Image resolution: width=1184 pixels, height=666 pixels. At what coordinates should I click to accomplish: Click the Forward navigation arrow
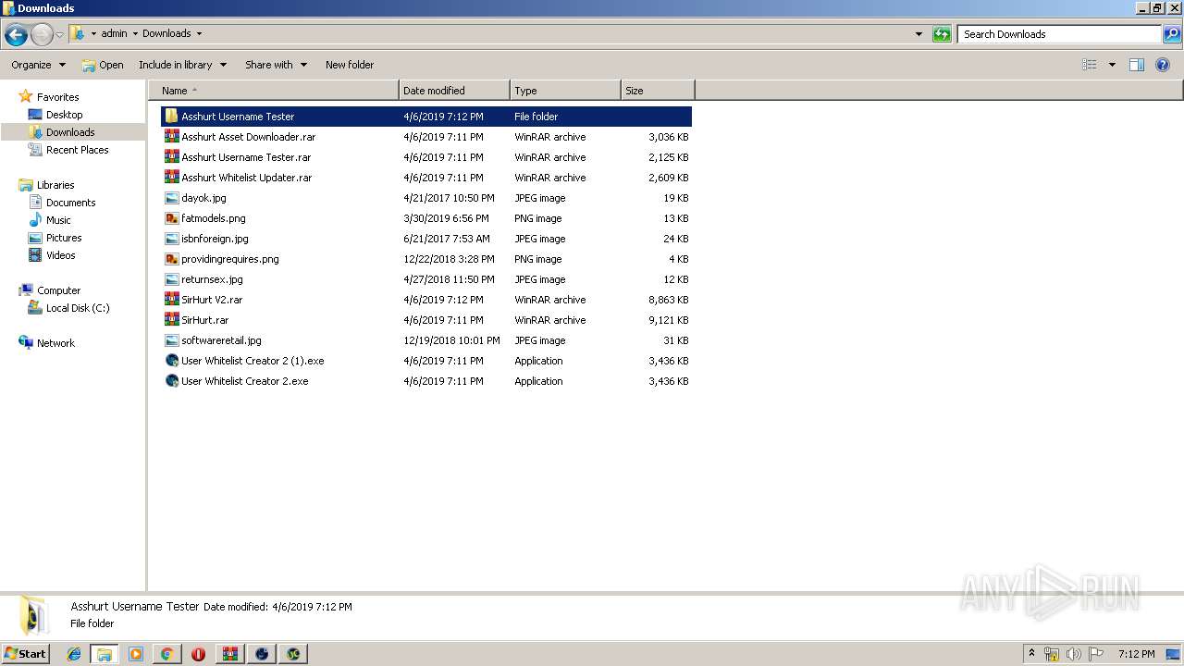[42, 34]
